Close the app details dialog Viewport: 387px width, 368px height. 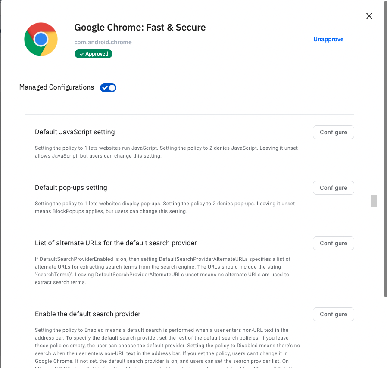pyautogui.click(x=369, y=16)
